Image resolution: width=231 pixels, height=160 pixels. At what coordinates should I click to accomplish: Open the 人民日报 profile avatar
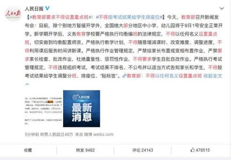[13, 14]
